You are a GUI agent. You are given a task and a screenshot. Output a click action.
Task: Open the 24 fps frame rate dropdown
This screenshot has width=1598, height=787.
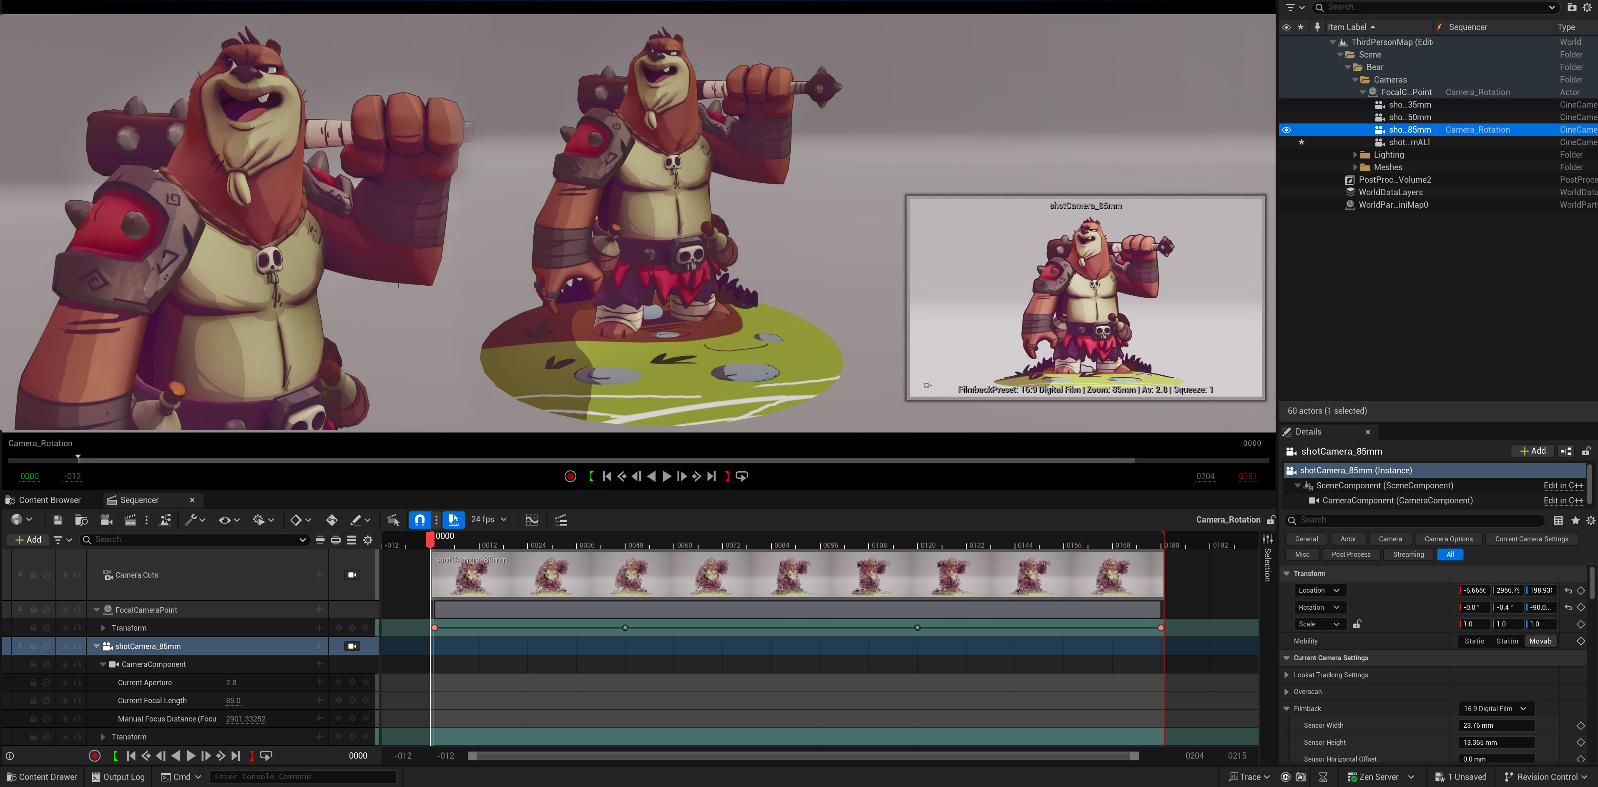[x=489, y=519]
